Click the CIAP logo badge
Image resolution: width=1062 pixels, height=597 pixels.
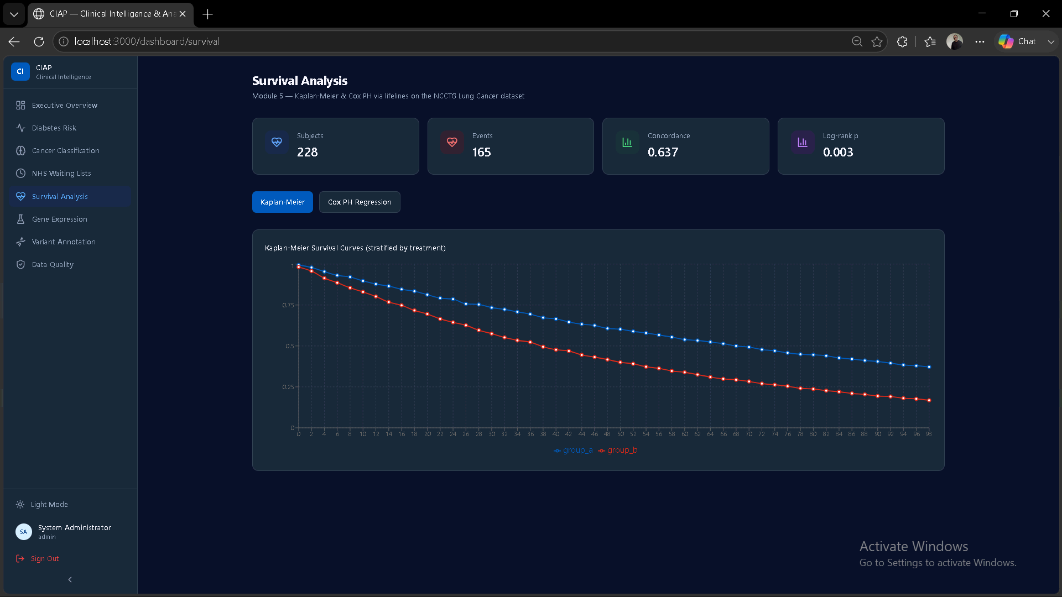coord(20,71)
